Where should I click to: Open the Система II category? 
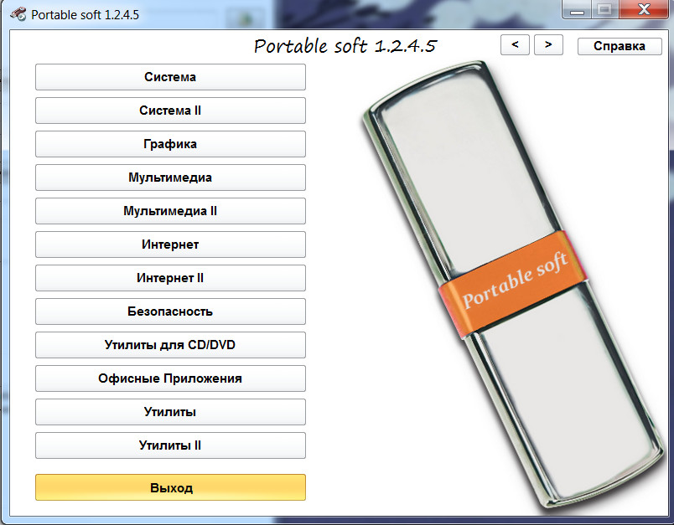coord(170,111)
